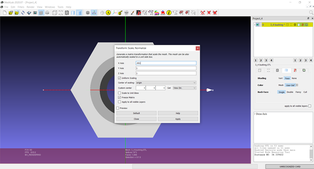
Task: Open the Filters menu
Action: point(21,7)
